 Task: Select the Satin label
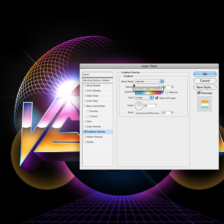coord(89,121)
